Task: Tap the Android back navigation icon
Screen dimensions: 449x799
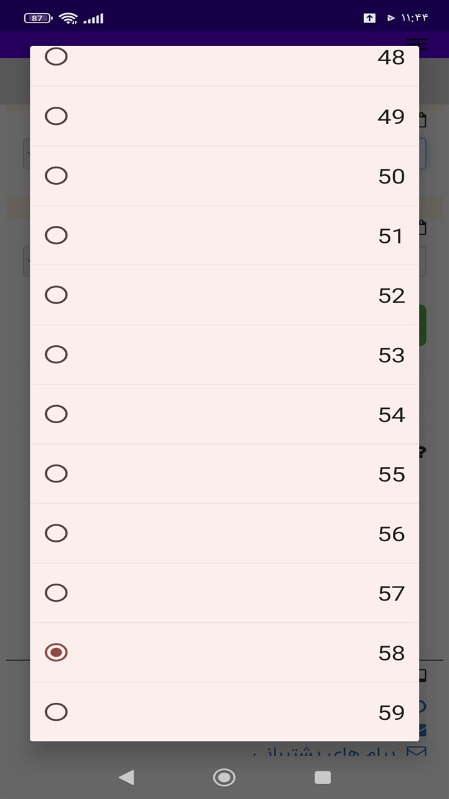Action: coord(127,777)
